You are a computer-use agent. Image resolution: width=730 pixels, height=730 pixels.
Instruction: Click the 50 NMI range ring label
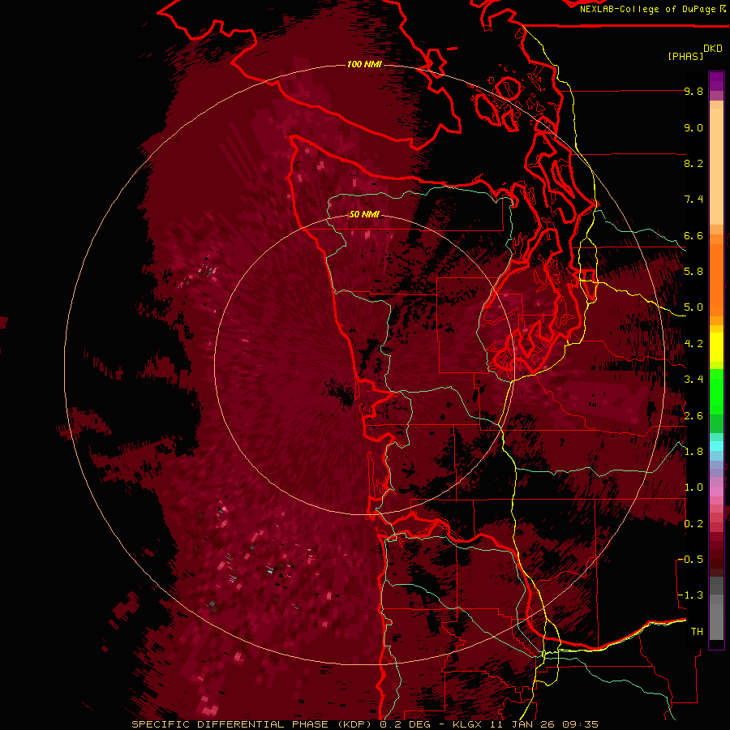(x=364, y=215)
